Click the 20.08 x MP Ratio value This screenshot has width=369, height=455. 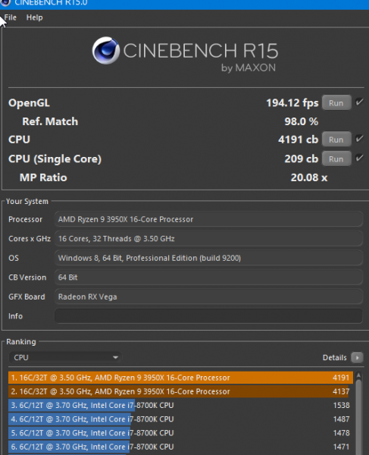(x=309, y=177)
